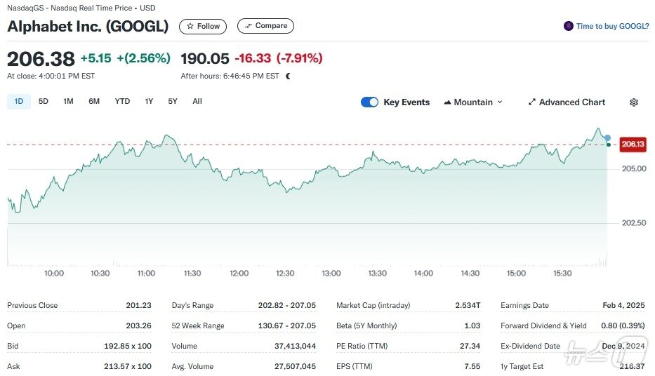Toggle the Key Events switch off

click(x=369, y=102)
